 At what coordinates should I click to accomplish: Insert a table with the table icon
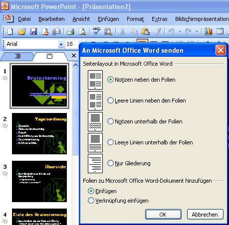click(x=220, y=31)
